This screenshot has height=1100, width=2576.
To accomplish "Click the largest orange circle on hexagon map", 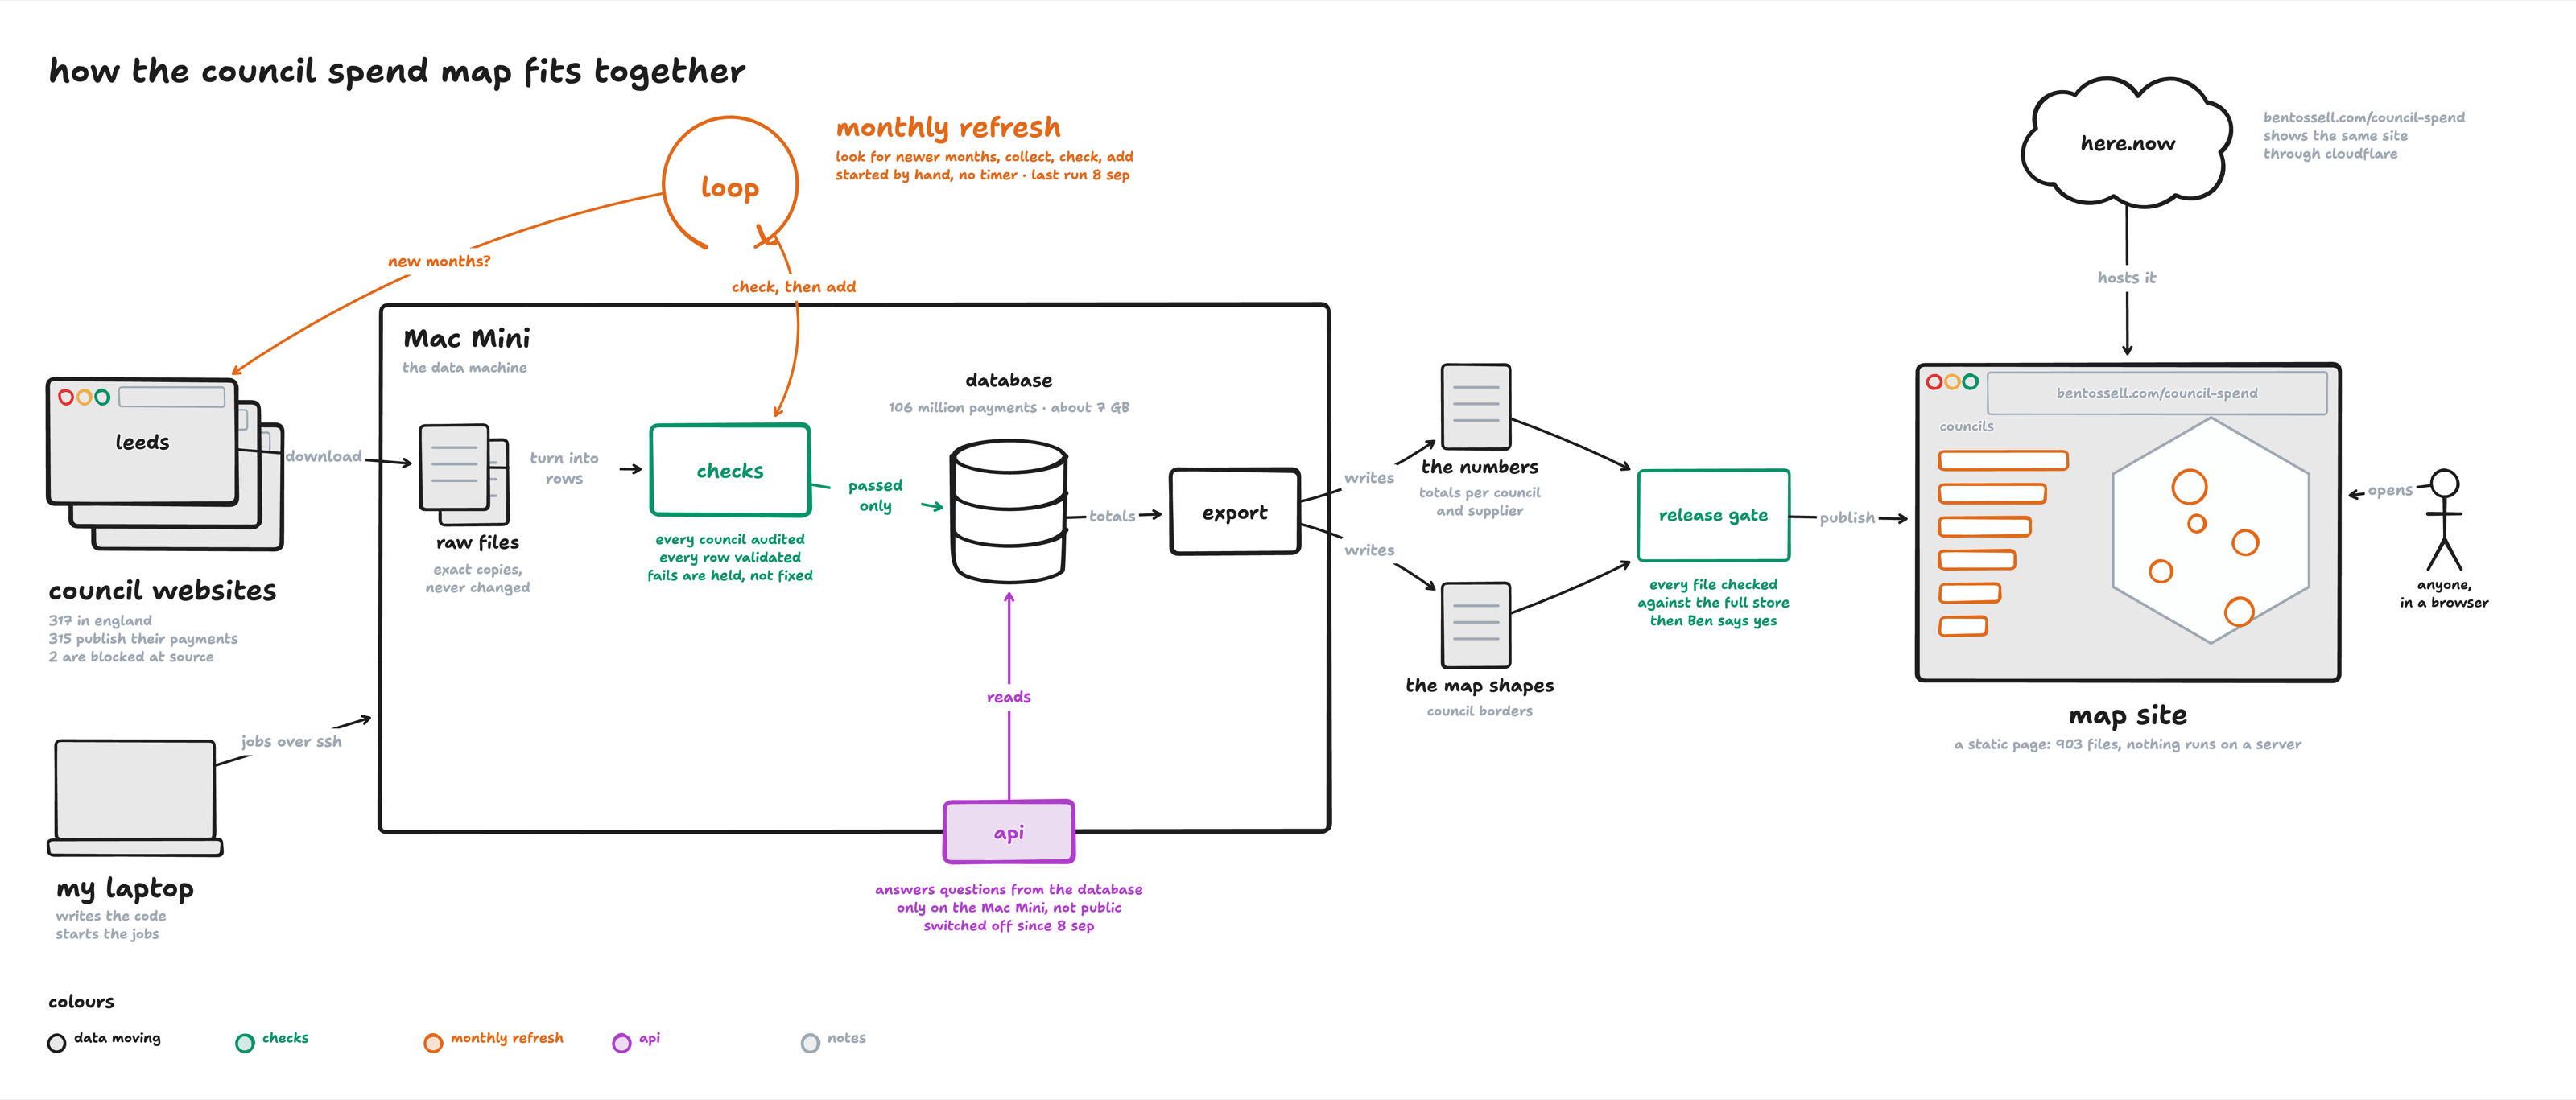I will click(x=2189, y=487).
